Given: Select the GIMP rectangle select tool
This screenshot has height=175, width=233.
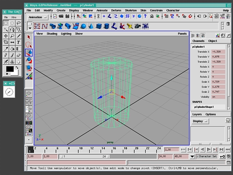Looking at the screenshot, I should tap(6, 23).
